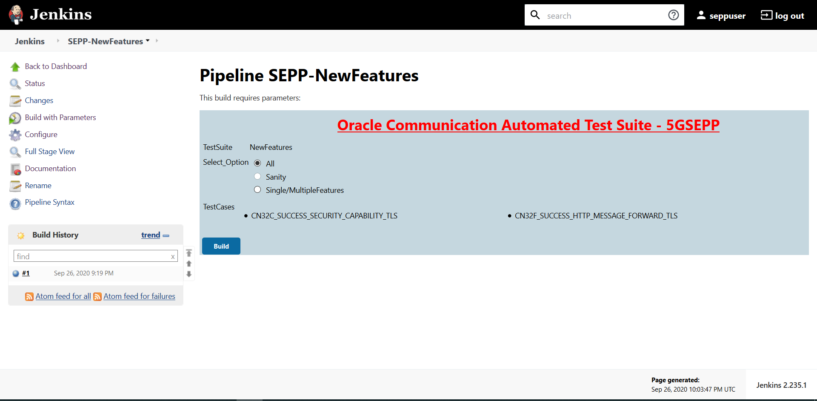Choose the Single/MultipleFeatures radio option
The width and height of the screenshot is (817, 401).
257,189
